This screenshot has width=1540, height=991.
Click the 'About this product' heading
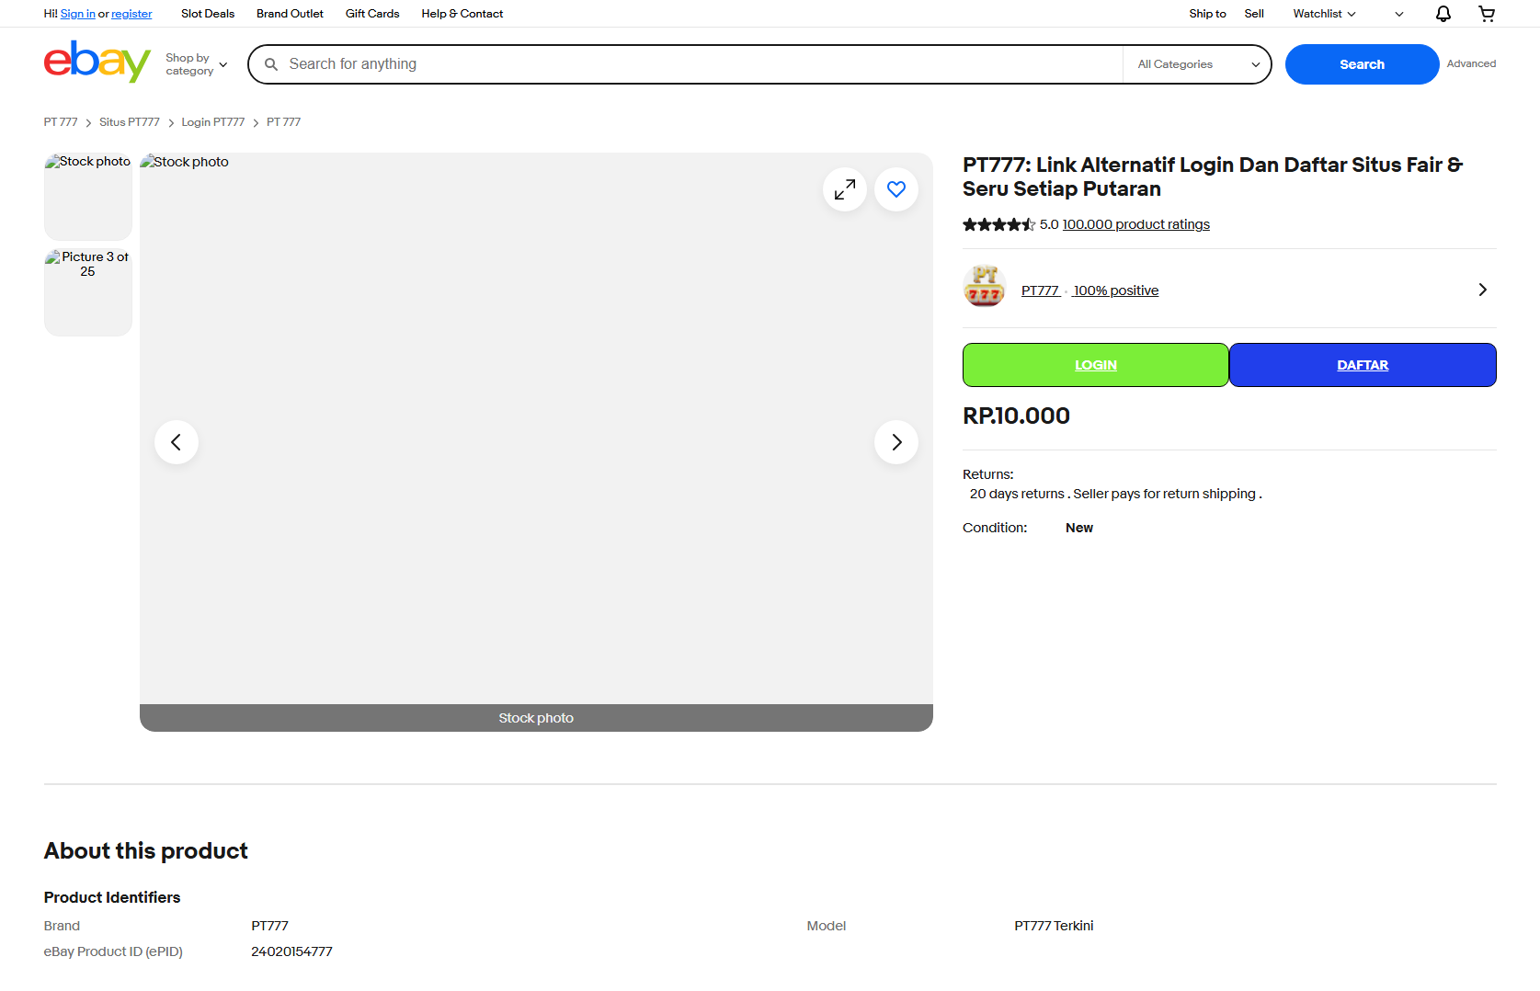coord(146,850)
